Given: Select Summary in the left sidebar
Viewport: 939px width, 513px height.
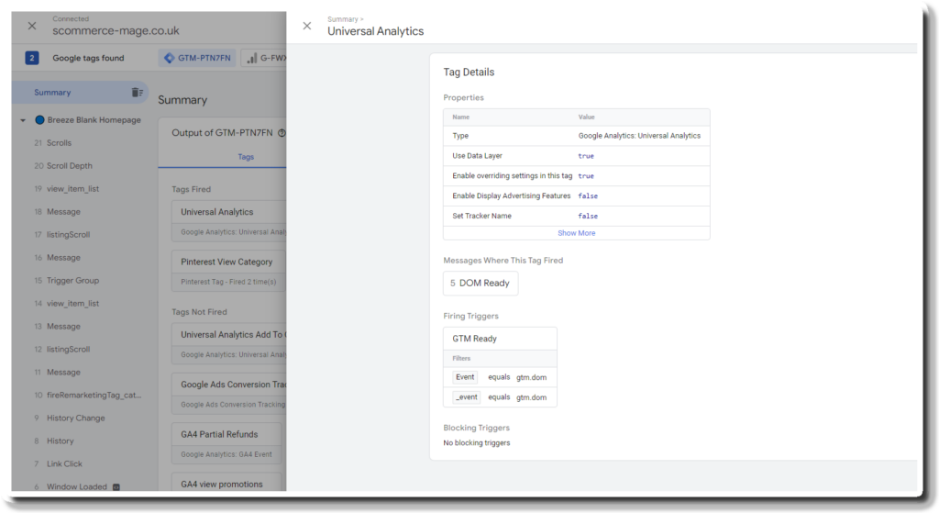Looking at the screenshot, I should (81, 93).
